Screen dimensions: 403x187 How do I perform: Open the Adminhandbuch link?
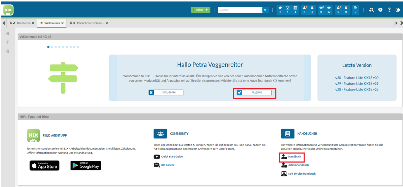tap(298, 165)
